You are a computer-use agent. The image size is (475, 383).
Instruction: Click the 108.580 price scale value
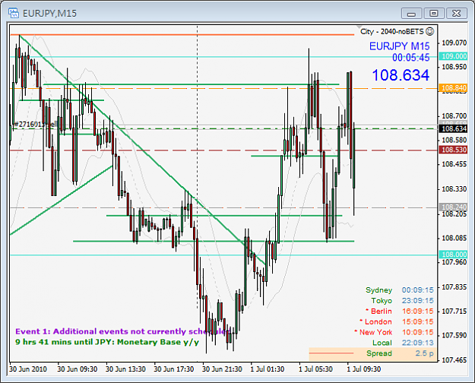(x=454, y=140)
